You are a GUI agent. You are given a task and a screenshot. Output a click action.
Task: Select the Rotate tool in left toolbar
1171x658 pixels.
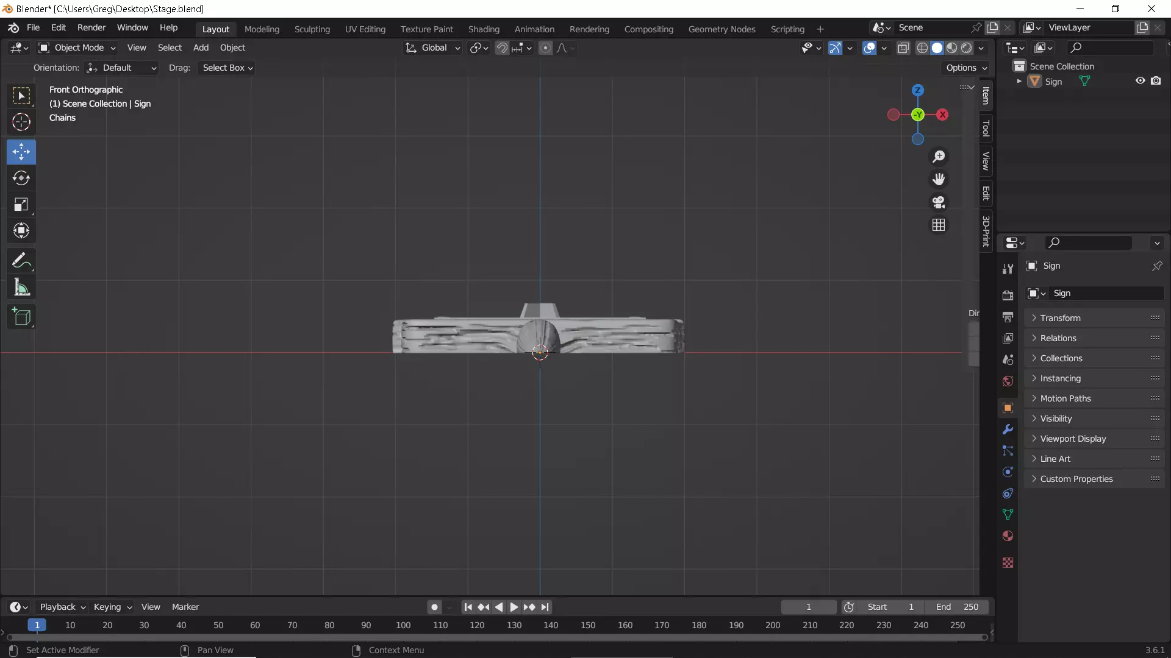coord(21,178)
